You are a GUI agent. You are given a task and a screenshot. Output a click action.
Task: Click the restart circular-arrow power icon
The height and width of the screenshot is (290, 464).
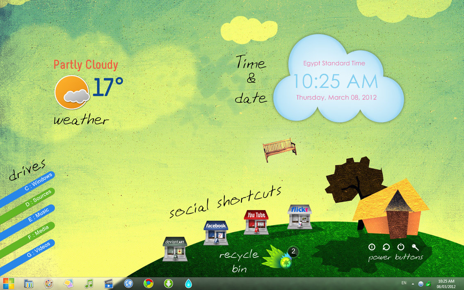(386, 247)
